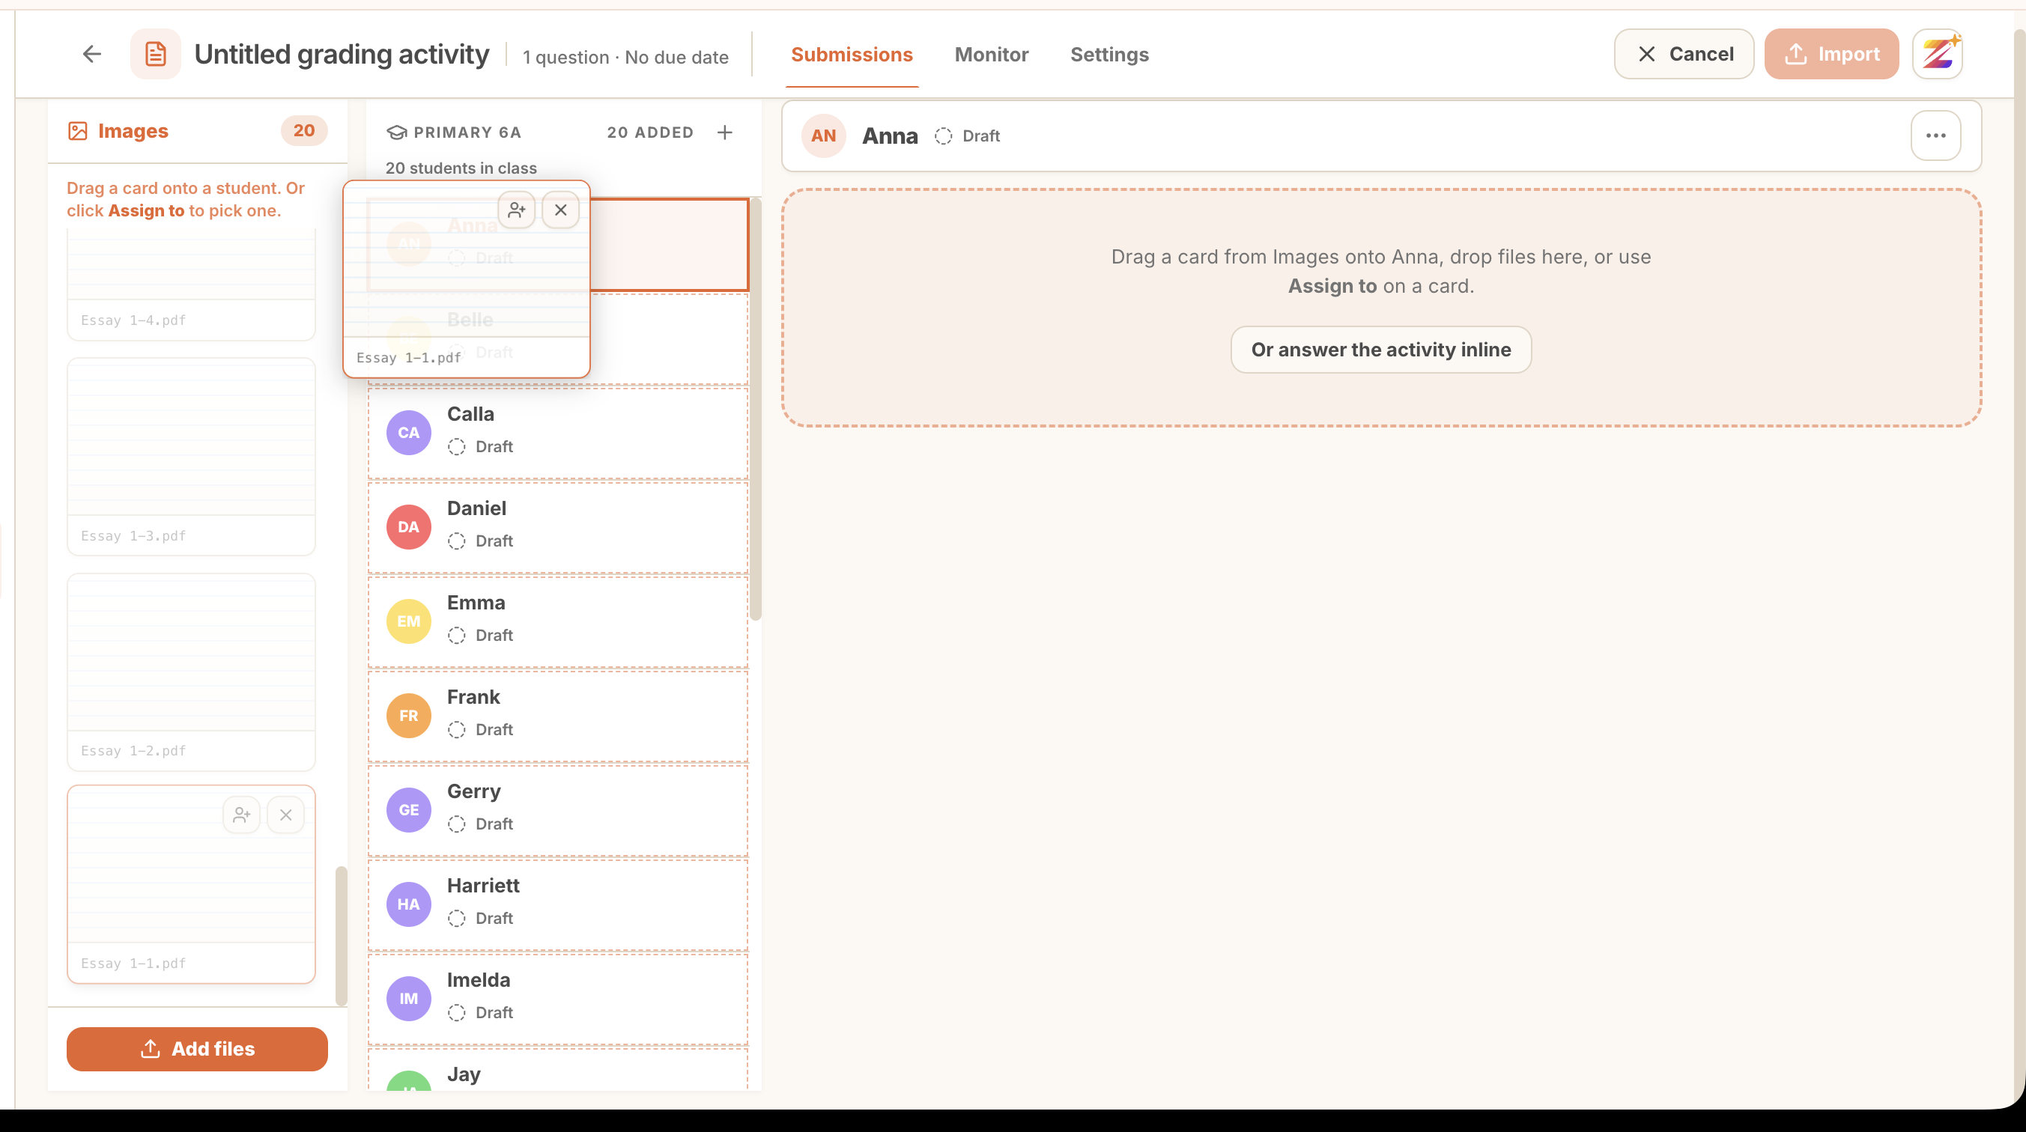Select student Jay in the list
Image resolution: width=2026 pixels, height=1132 pixels.
(x=558, y=1069)
